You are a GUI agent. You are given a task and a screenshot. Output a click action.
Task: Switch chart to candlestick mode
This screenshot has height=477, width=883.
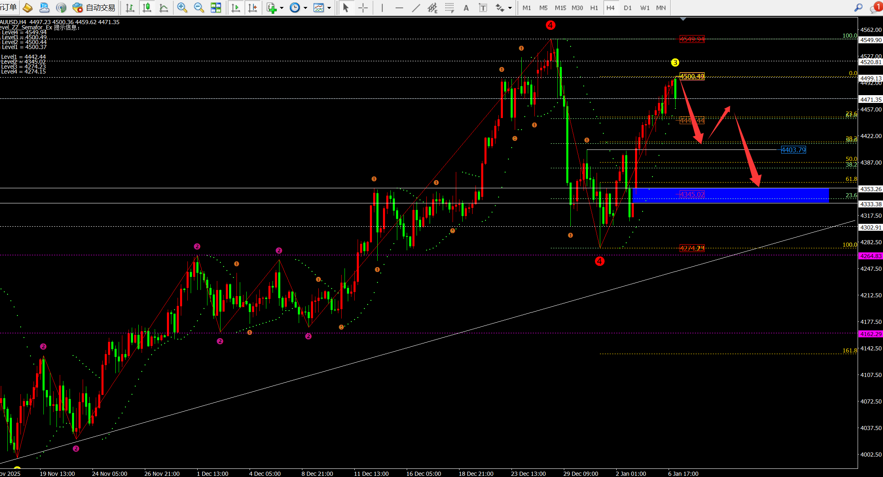coord(147,8)
